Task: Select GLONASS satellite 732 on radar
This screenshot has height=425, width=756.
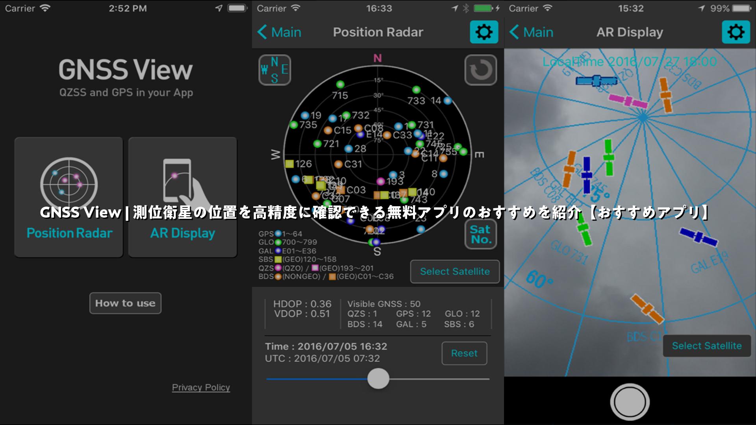Action: (346, 115)
